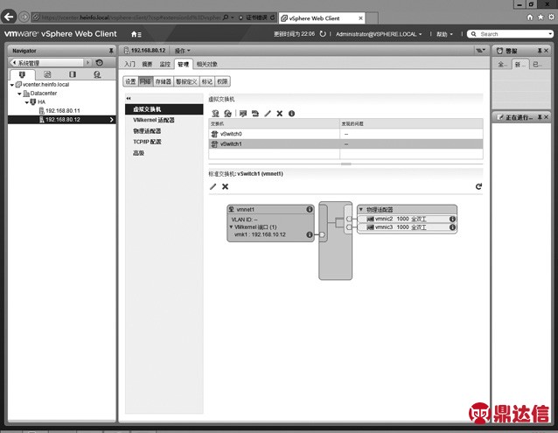The height and width of the screenshot is (433, 558).
Task: Select the Alarm Definitions sub-tab
Action: pyautogui.click(x=186, y=81)
